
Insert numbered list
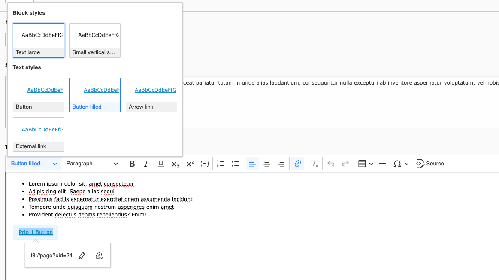coord(221,164)
